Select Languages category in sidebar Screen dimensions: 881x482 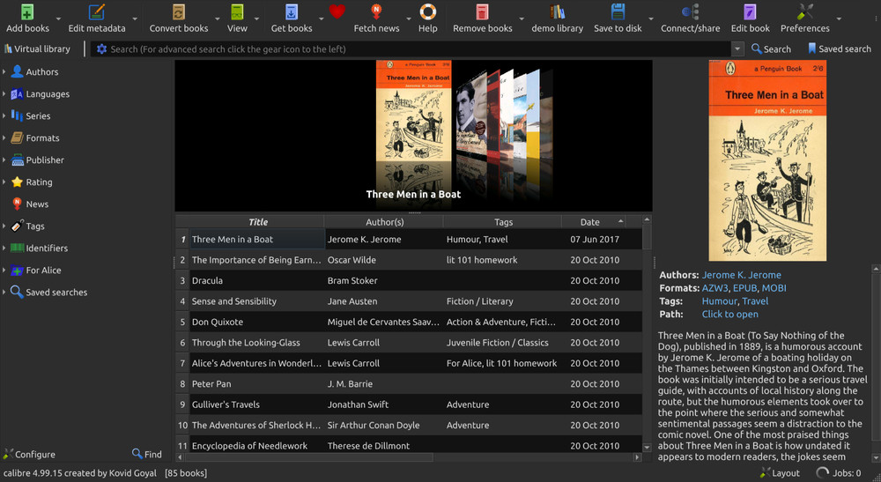tap(48, 93)
